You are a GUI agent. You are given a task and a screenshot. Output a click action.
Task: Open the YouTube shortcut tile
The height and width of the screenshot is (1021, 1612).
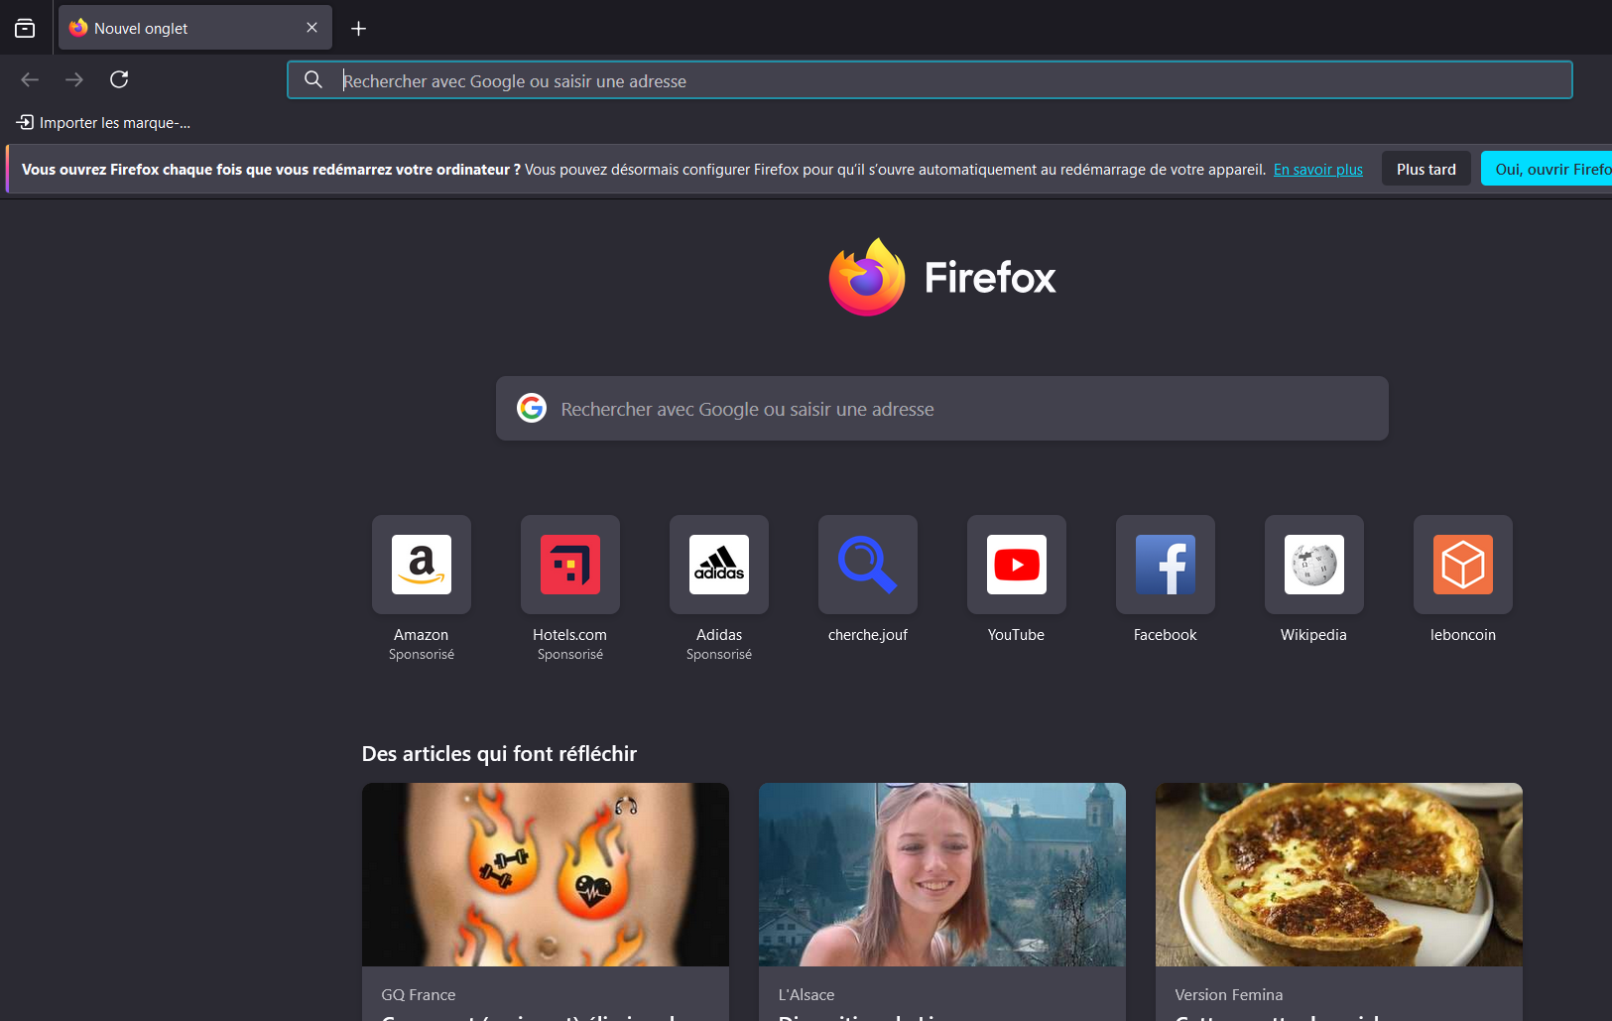pyautogui.click(x=1017, y=565)
